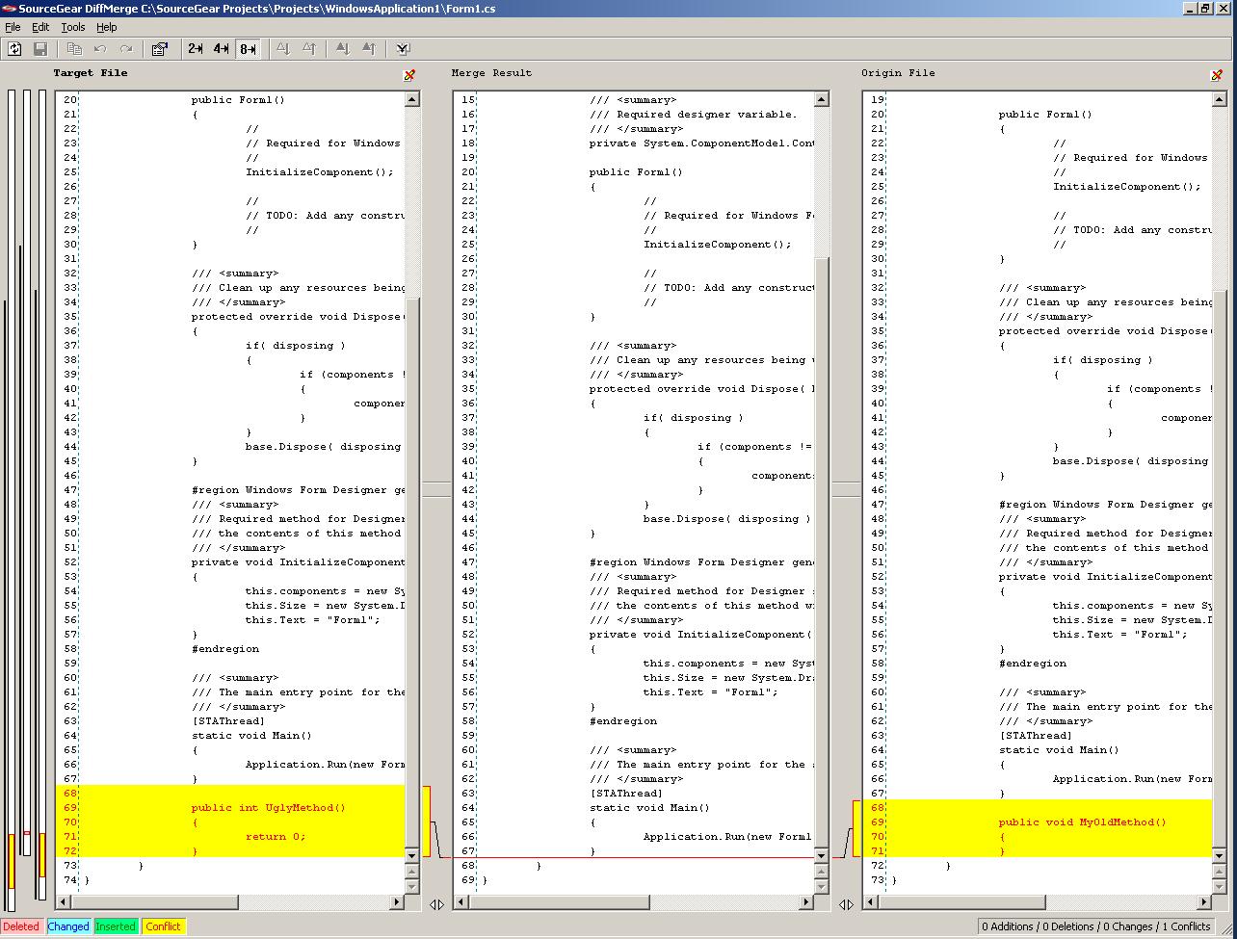
Task: Set tab width to 2
Action: [196, 48]
